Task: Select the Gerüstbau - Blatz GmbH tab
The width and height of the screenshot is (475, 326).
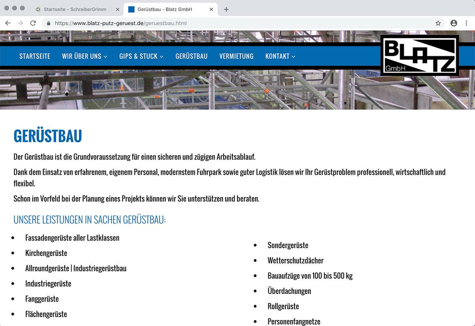Action: pos(166,9)
